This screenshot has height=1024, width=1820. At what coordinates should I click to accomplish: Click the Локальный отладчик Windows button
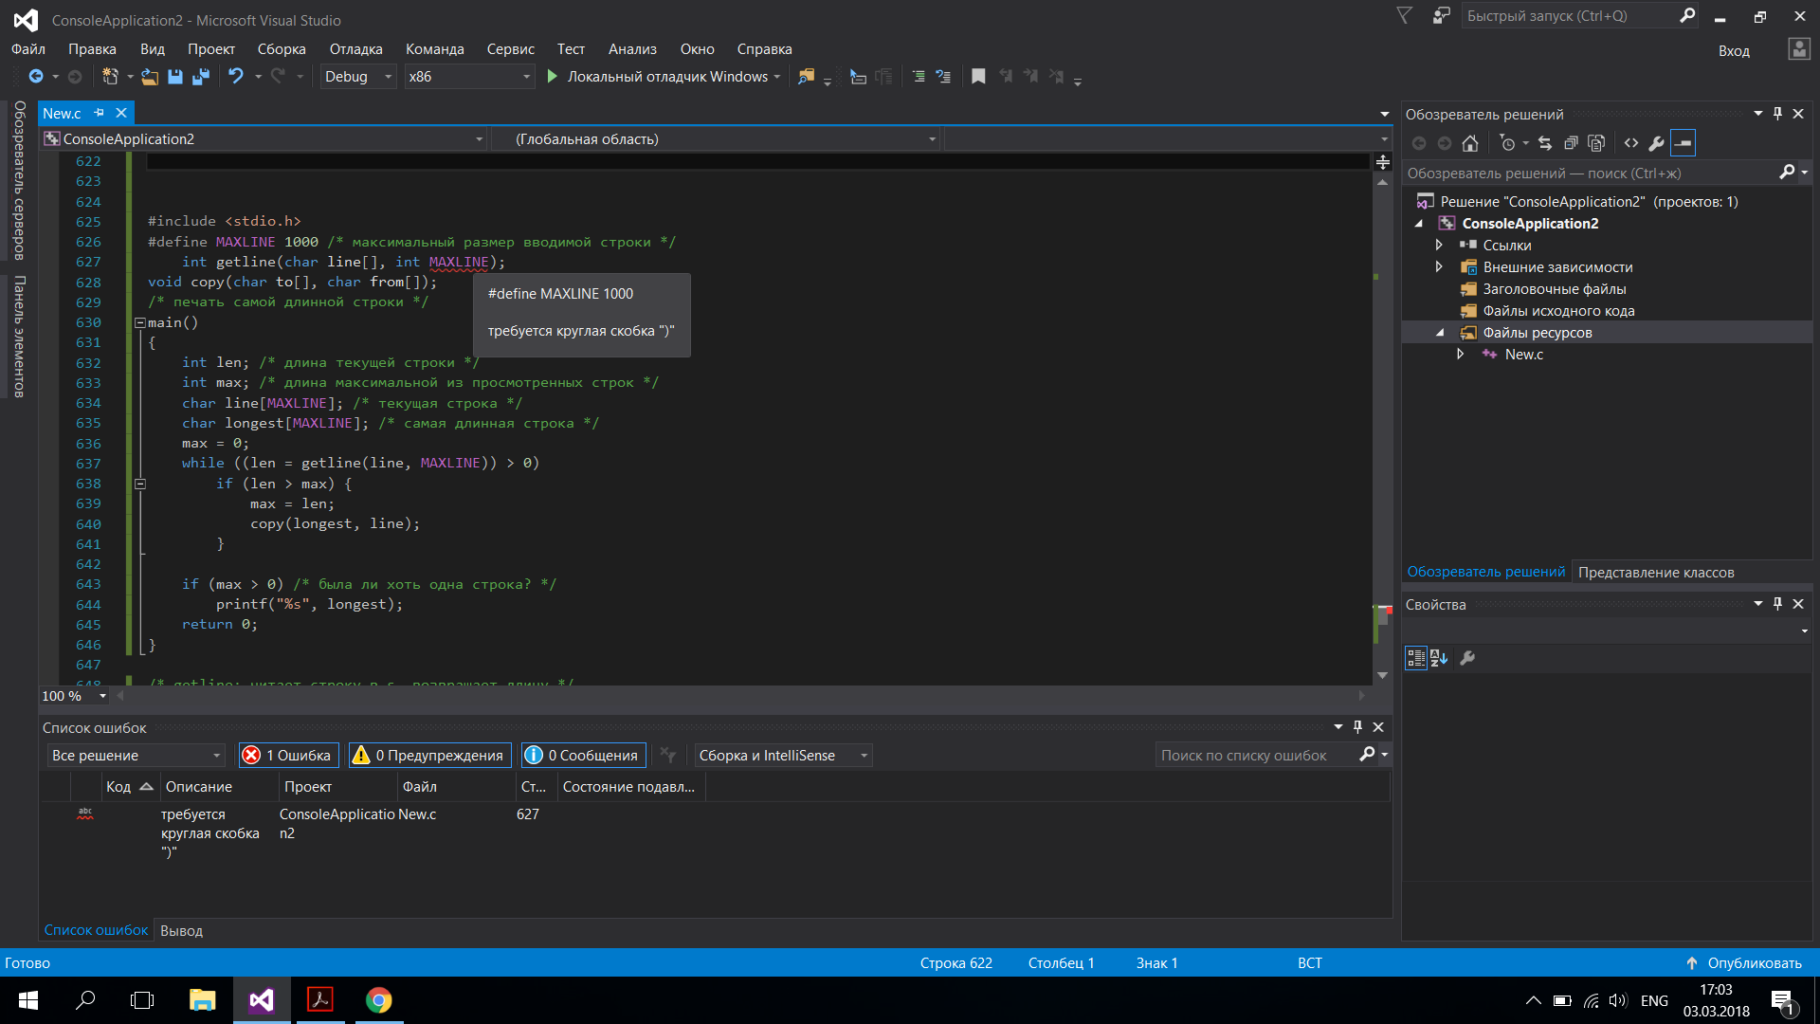pyautogui.click(x=667, y=77)
